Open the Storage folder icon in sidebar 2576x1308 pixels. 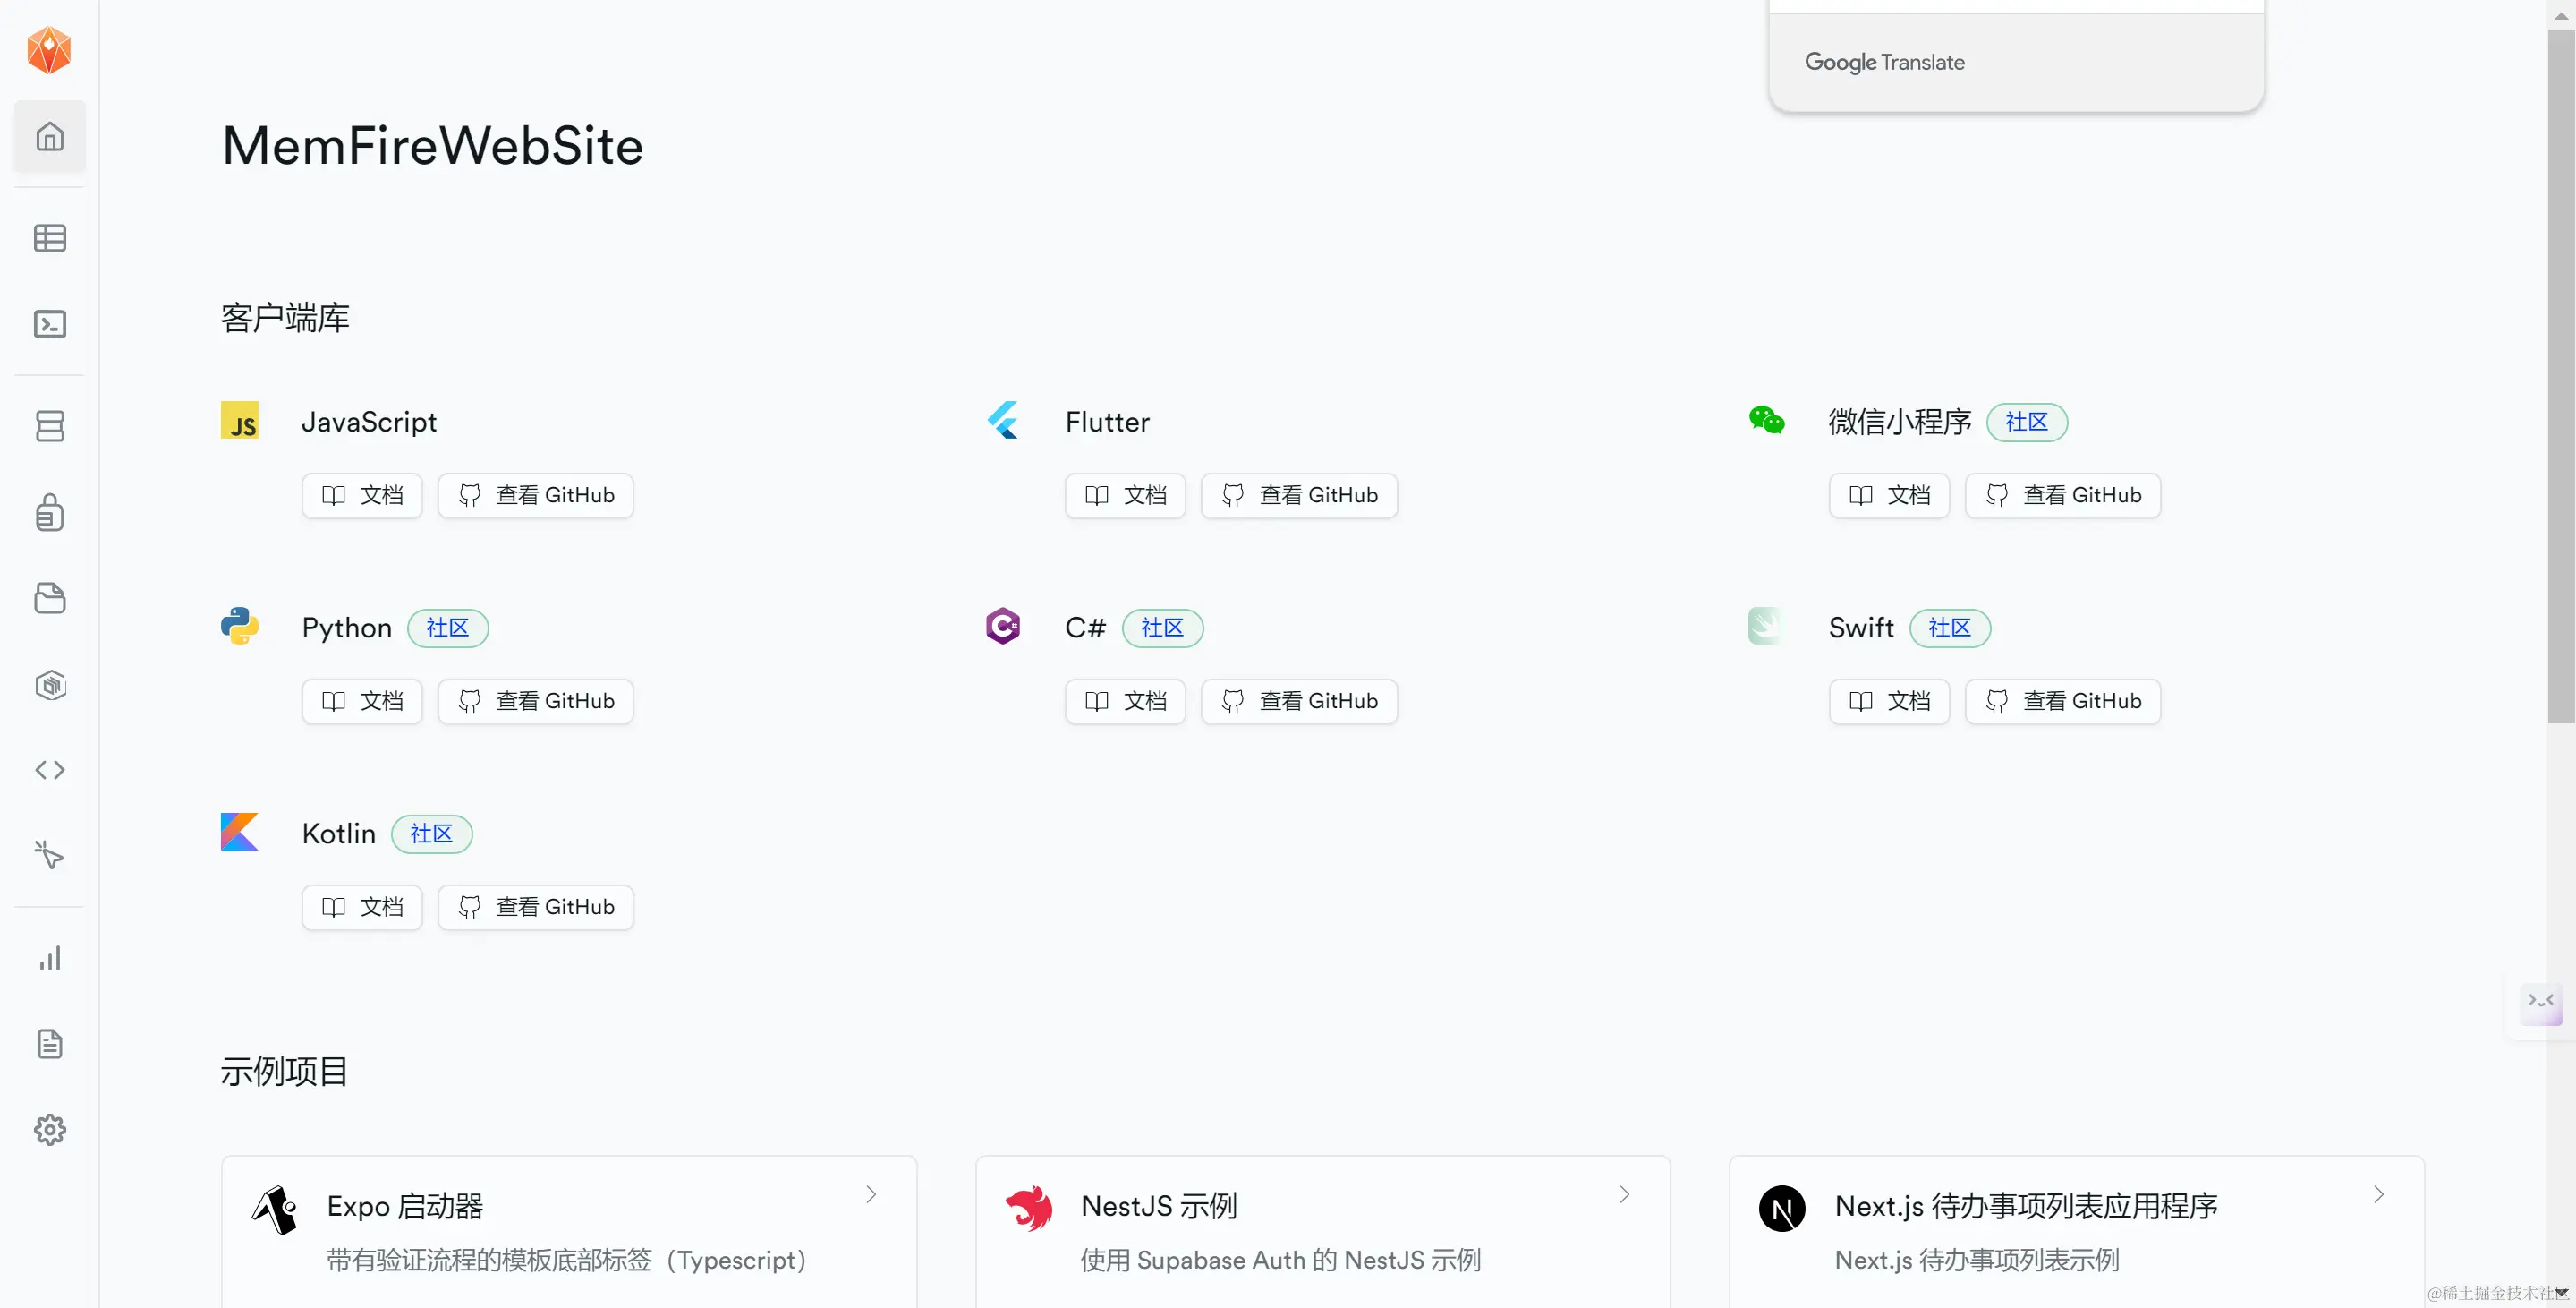click(x=50, y=598)
